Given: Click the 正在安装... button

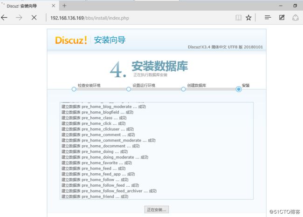Looking at the screenshot, I should pyautogui.click(x=157, y=210).
